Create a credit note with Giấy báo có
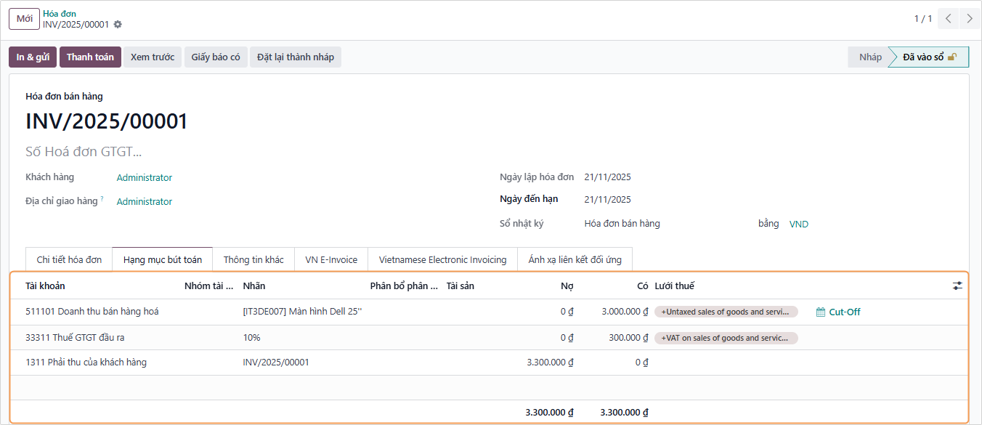Screen dimensions: 982x425 coord(216,57)
